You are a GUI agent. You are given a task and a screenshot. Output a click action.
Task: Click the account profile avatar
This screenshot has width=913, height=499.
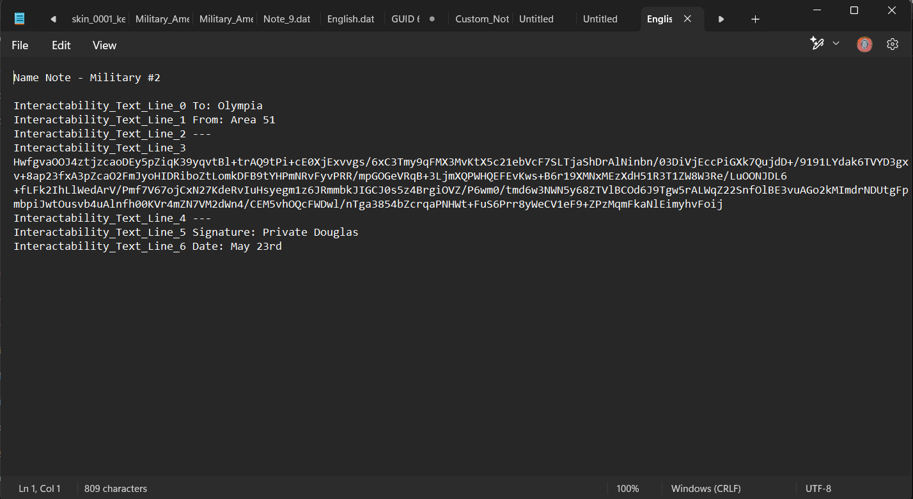point(864,44)
